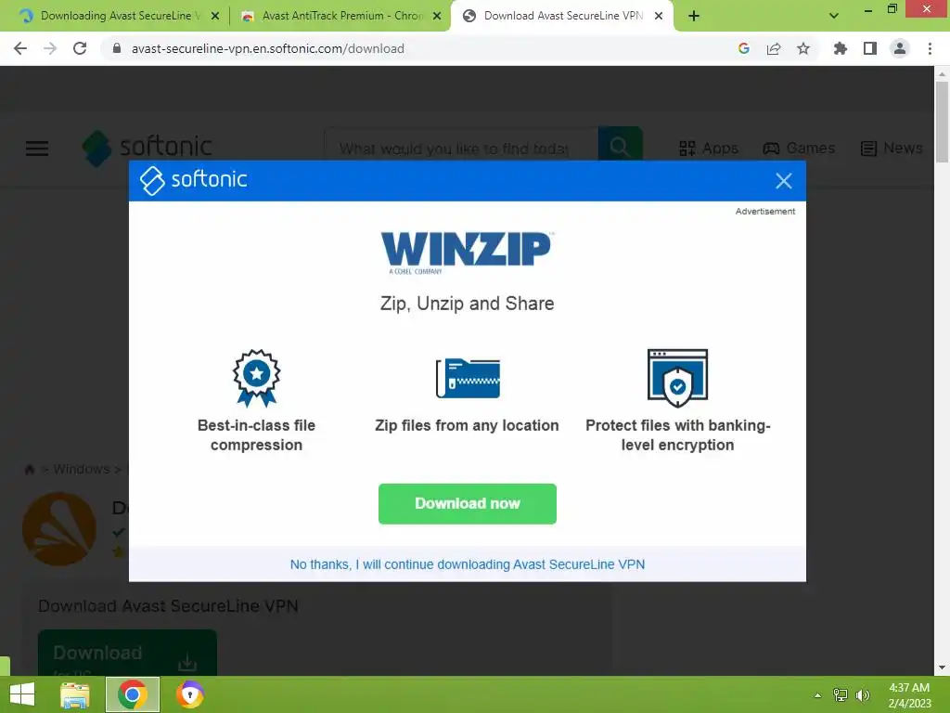The width and height of the screenshot is (950, 713).
Task: Open the Games menu item
Action: [799, 148]
